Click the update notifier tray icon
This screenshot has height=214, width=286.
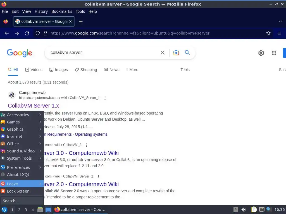point(268,209)
